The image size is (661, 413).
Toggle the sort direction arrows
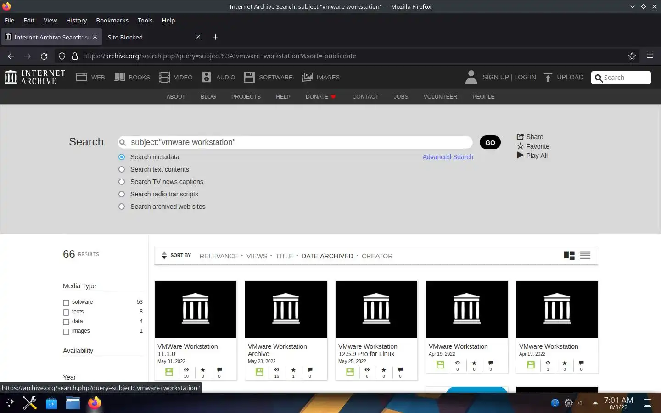click(164, 256)
